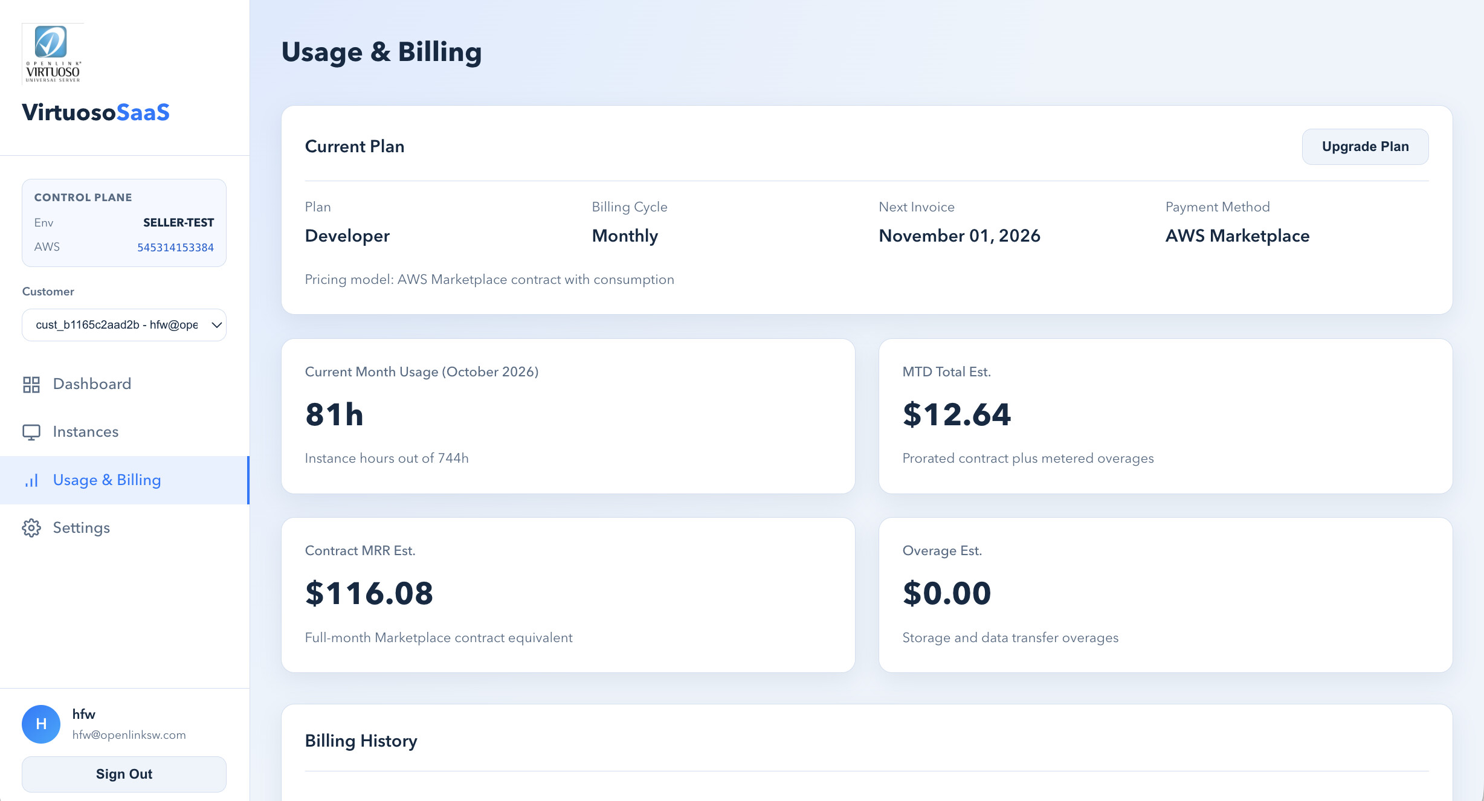Click the $0.00 overage estimate

click(947, 594)
